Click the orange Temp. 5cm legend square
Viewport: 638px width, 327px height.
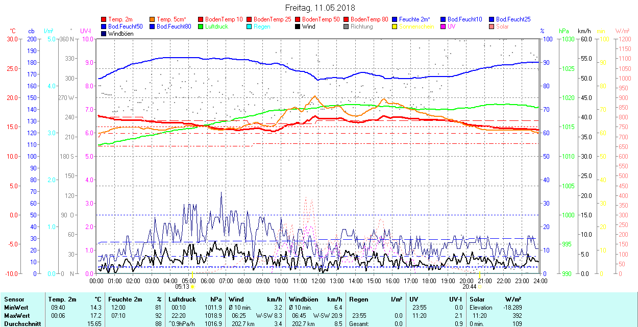153,19
